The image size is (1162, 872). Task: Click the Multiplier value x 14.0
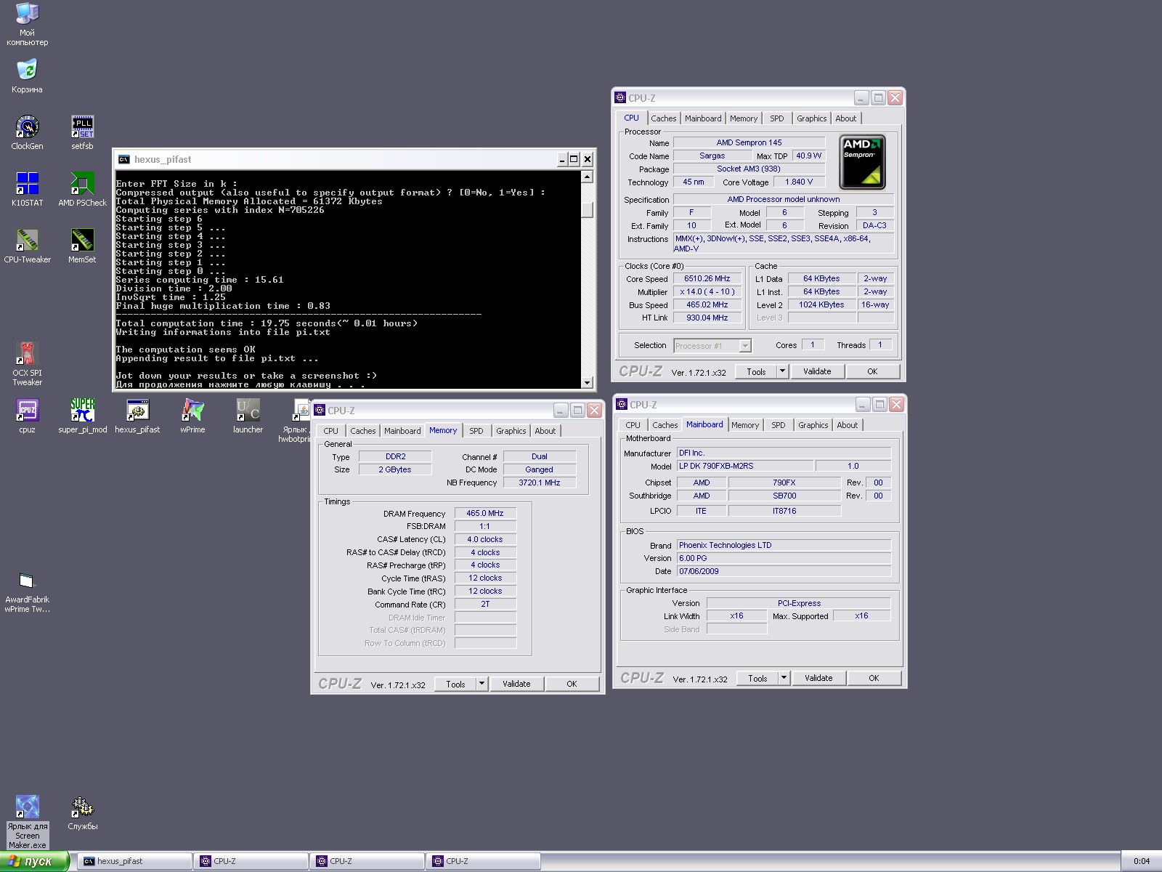[x=707, y=291]
